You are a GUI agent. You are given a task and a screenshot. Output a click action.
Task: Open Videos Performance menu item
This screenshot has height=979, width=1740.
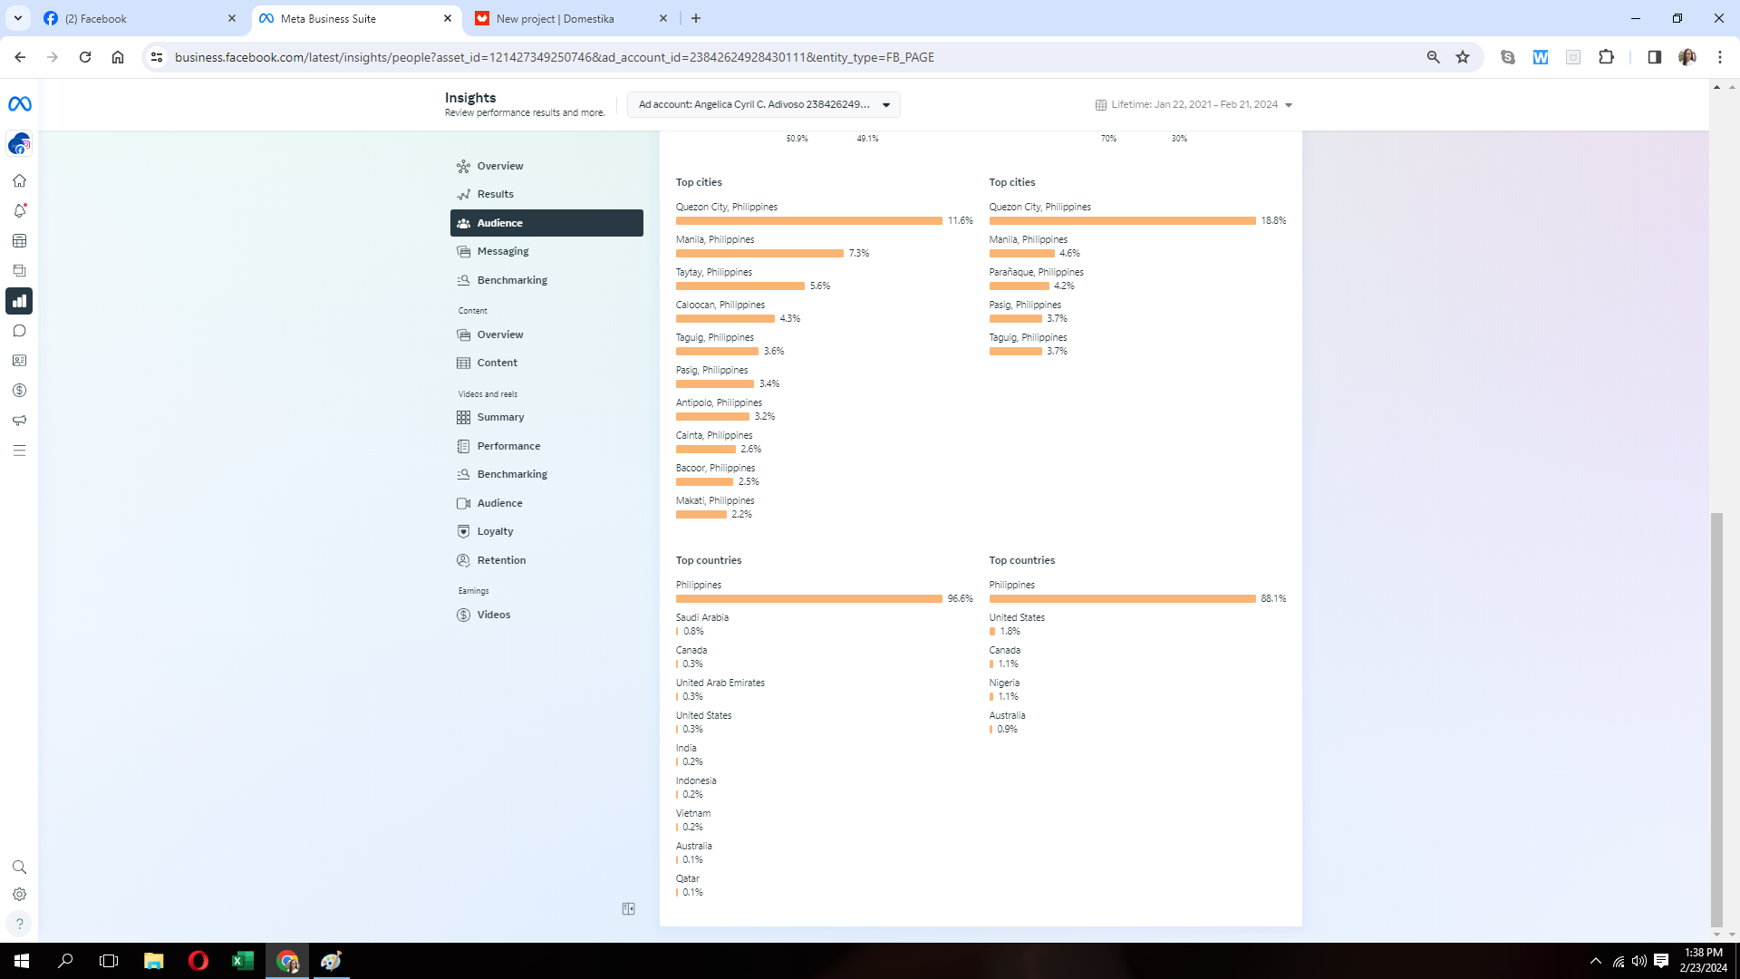(546, 446)
